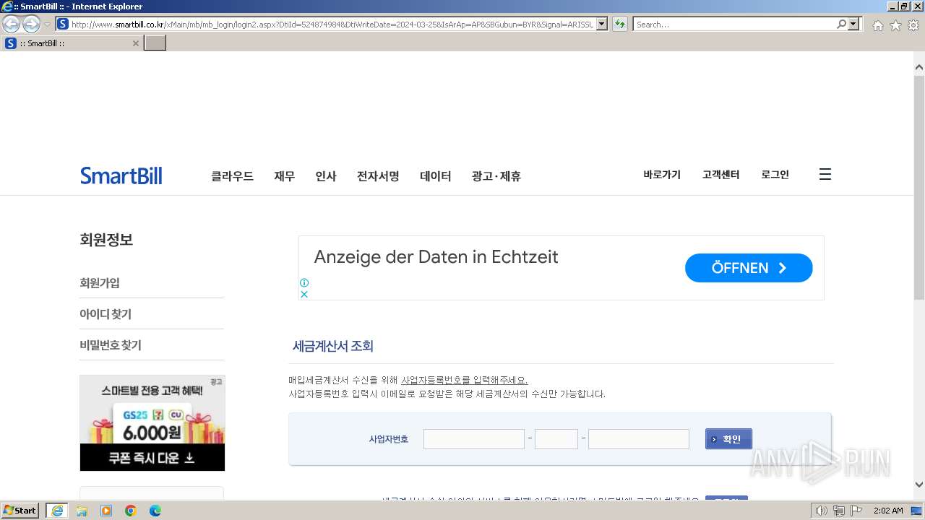Image resolution: width=925 pixels, height=520 pixels.
Task: Open the File Explorer taskbar icon
Action: 82,511
